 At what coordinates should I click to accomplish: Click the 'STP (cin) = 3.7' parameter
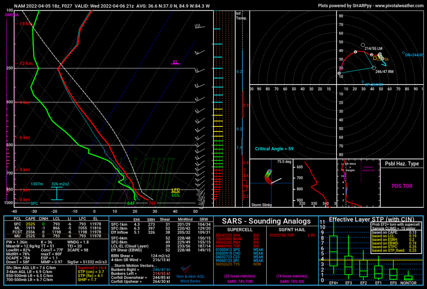pos(91,271)
